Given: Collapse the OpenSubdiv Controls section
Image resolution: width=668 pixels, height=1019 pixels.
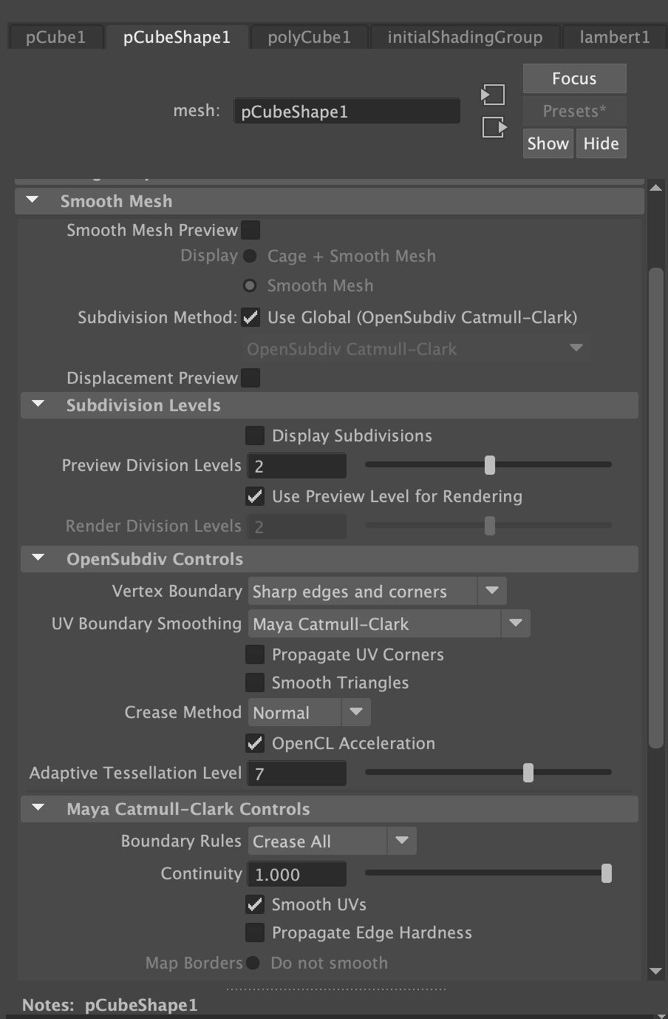Looking at the screenshot, I should coord(37,558).
